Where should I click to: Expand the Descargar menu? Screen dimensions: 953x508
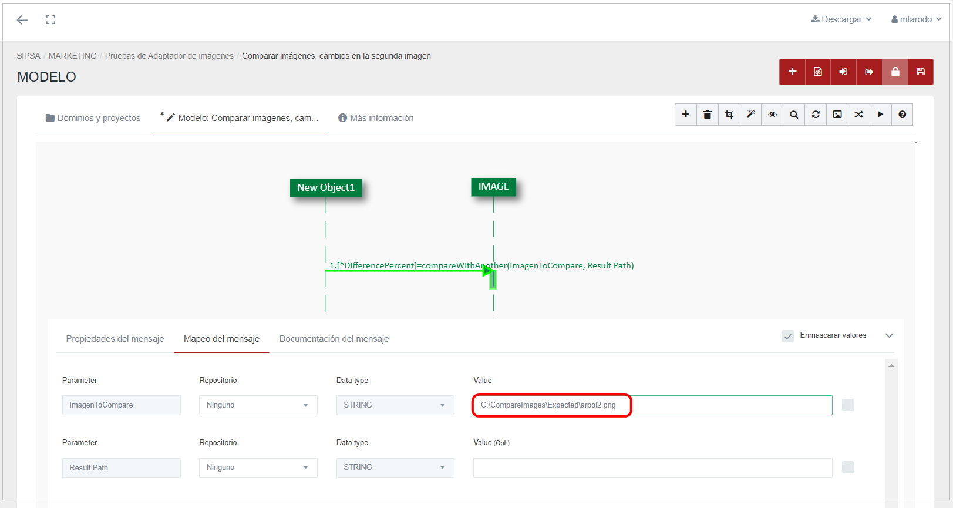(841, 19)
